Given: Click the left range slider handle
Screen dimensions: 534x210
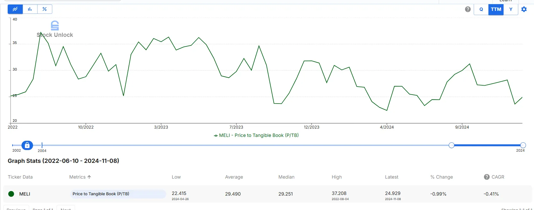Looking at the screenshot, I should point(452,145).
